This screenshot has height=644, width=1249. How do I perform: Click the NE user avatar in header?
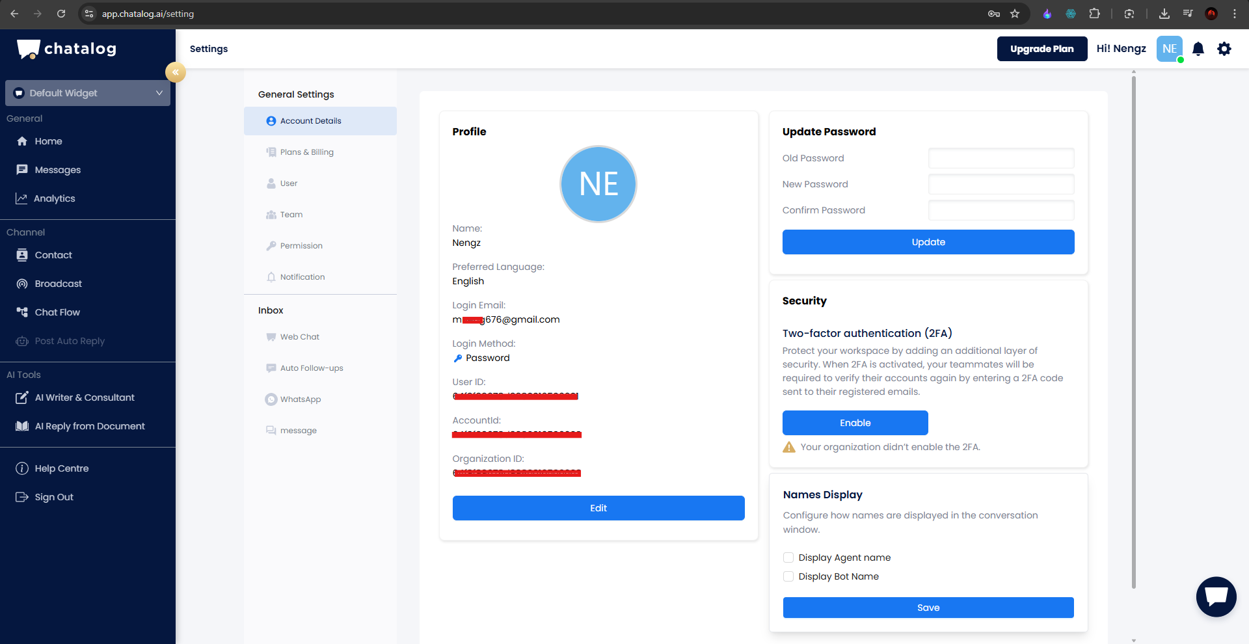coord(1170,49)
